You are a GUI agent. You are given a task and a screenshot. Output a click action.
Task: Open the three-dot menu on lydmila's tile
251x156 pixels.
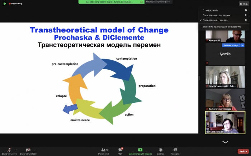pyautogui.click(x=242, y=45)
